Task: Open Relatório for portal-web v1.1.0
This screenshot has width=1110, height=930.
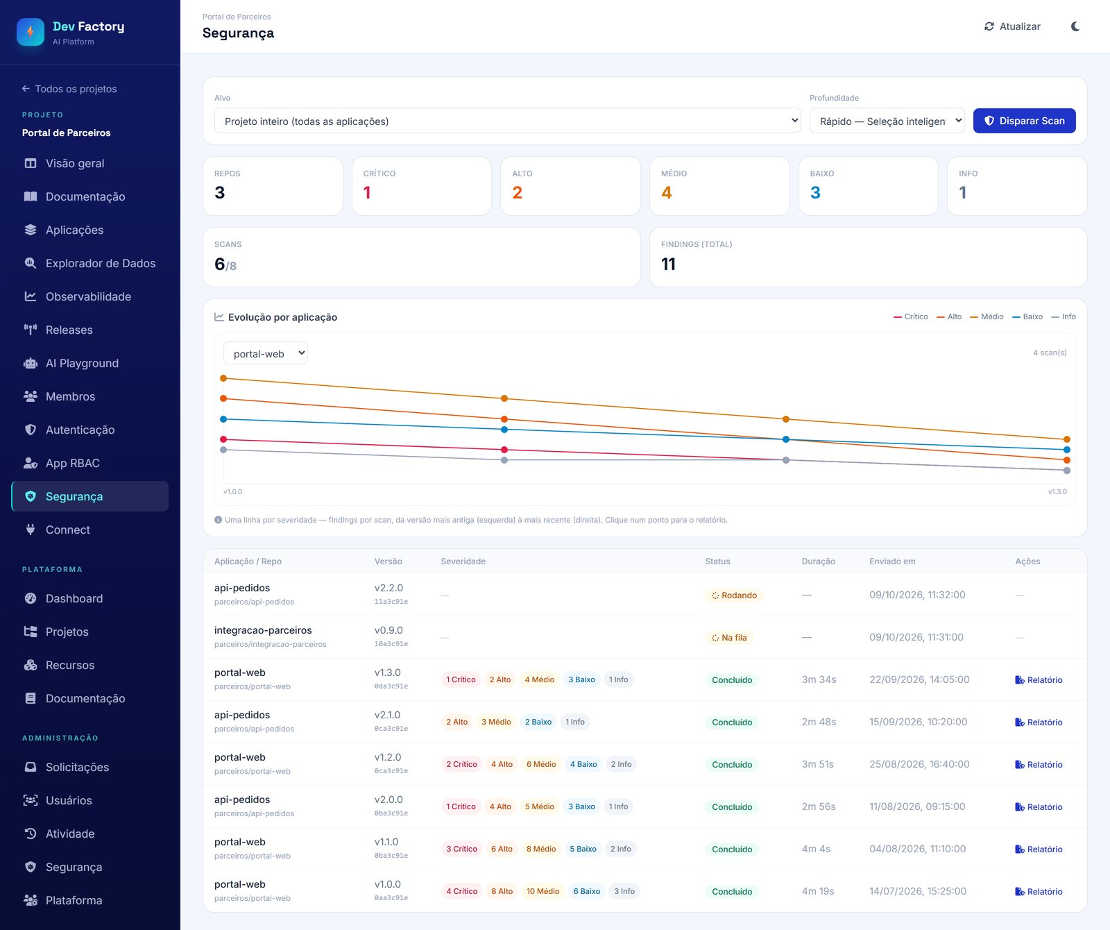Action: (1039, 849)
